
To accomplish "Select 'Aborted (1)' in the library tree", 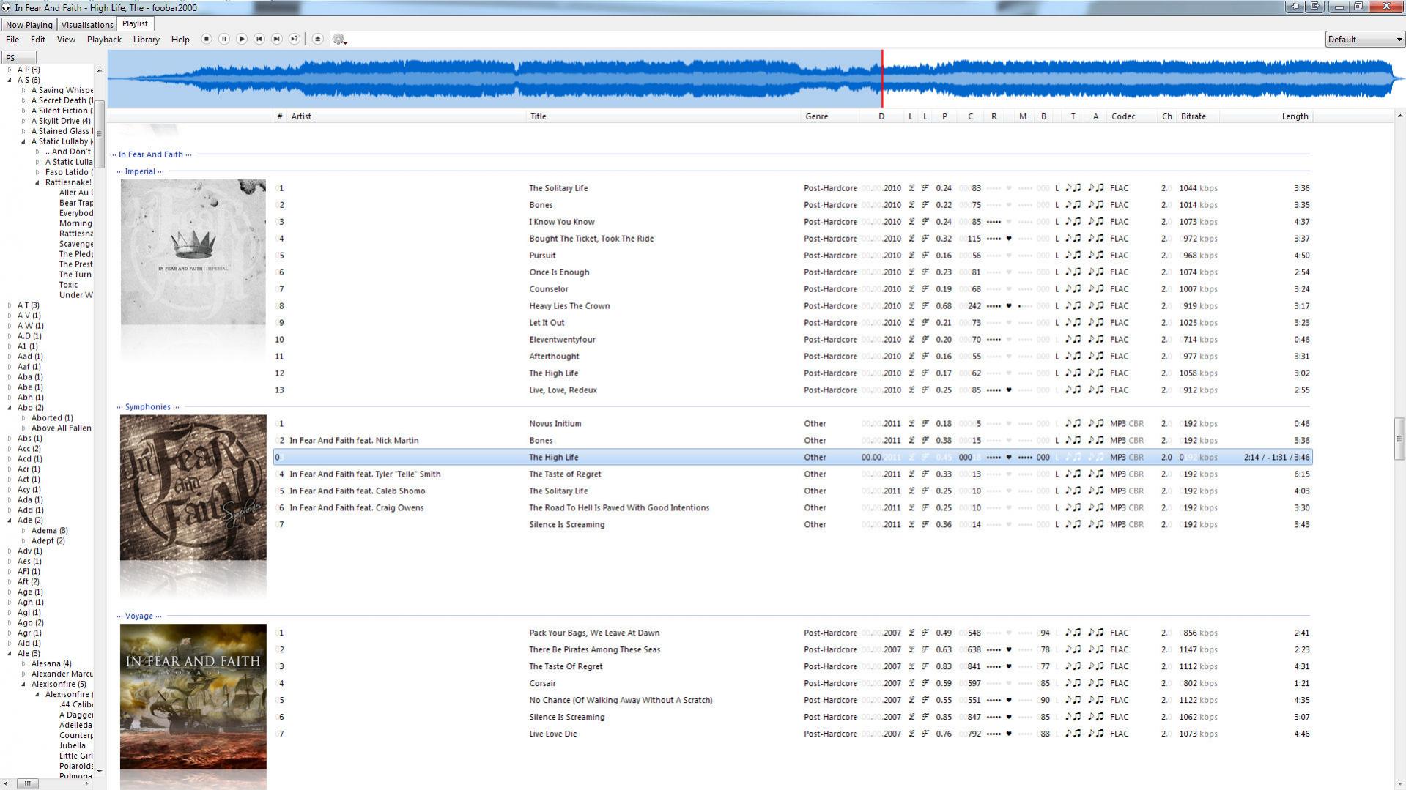I will (52, 418).
